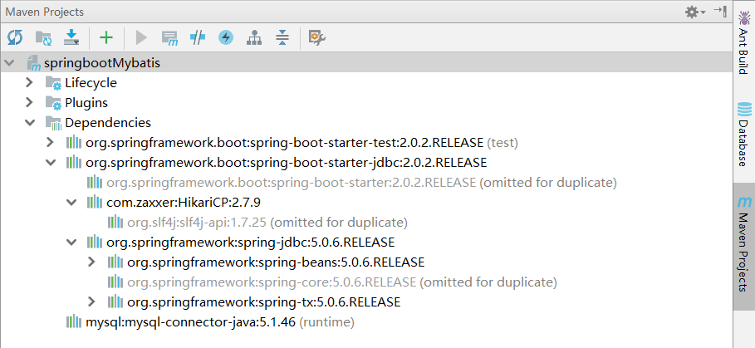Select spring-beans:5.0.6.RELEASE row
Image resolution: width=755 pixels, height=348 pixels.
coord(276,262)
